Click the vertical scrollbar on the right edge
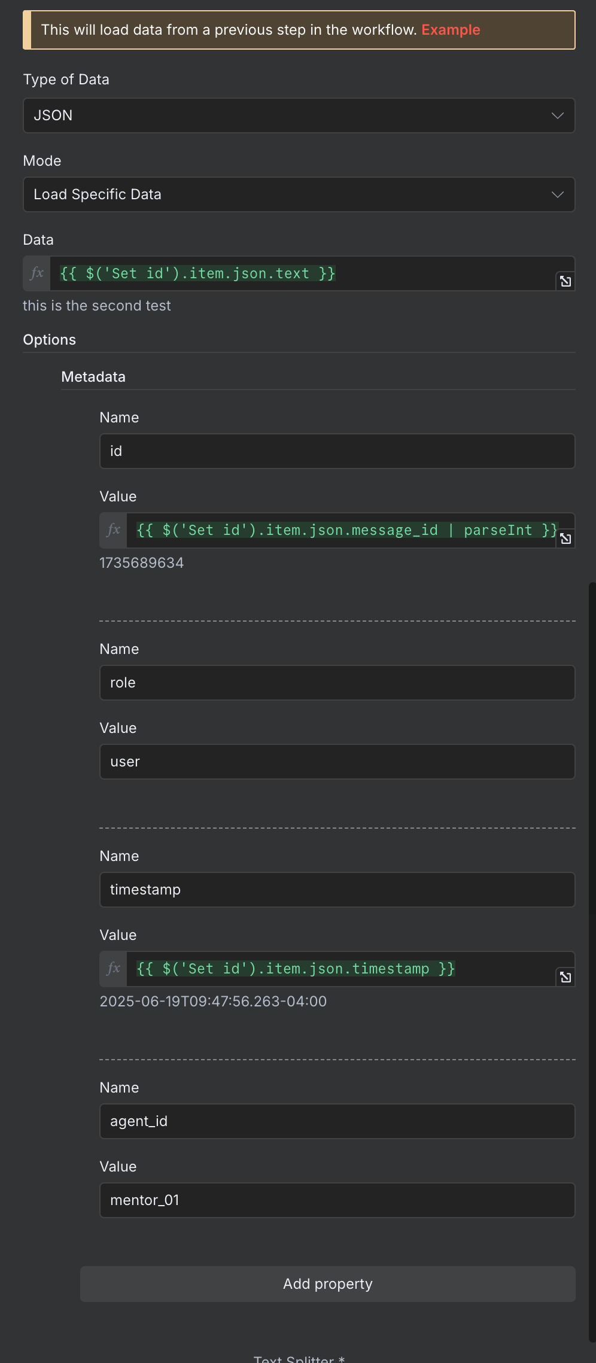 (x=592, y=963)
